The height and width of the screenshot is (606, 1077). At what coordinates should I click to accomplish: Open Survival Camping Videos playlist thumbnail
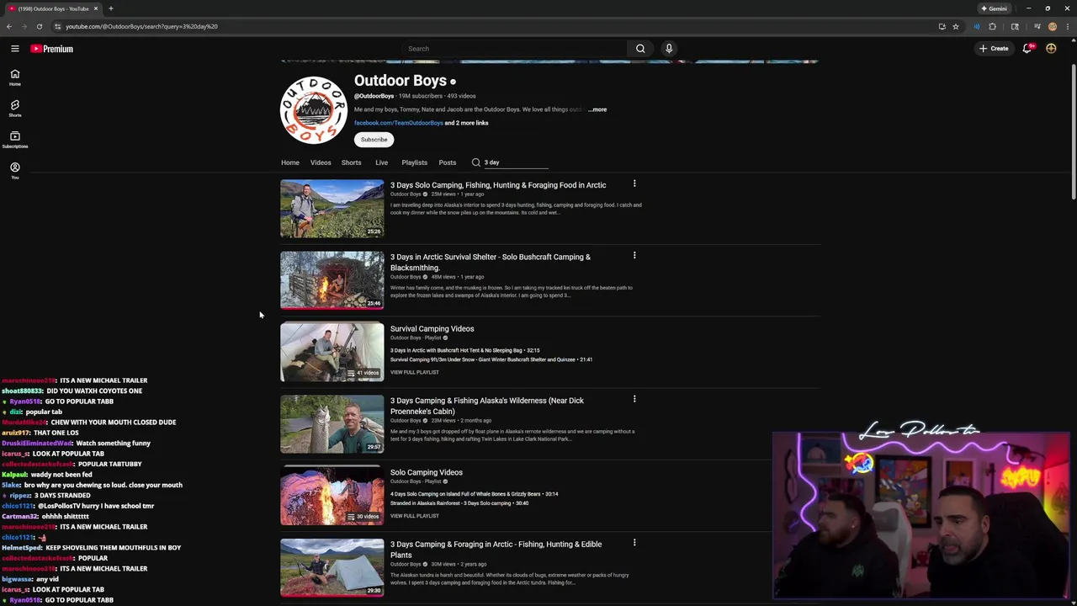click(x=332, y=352)
